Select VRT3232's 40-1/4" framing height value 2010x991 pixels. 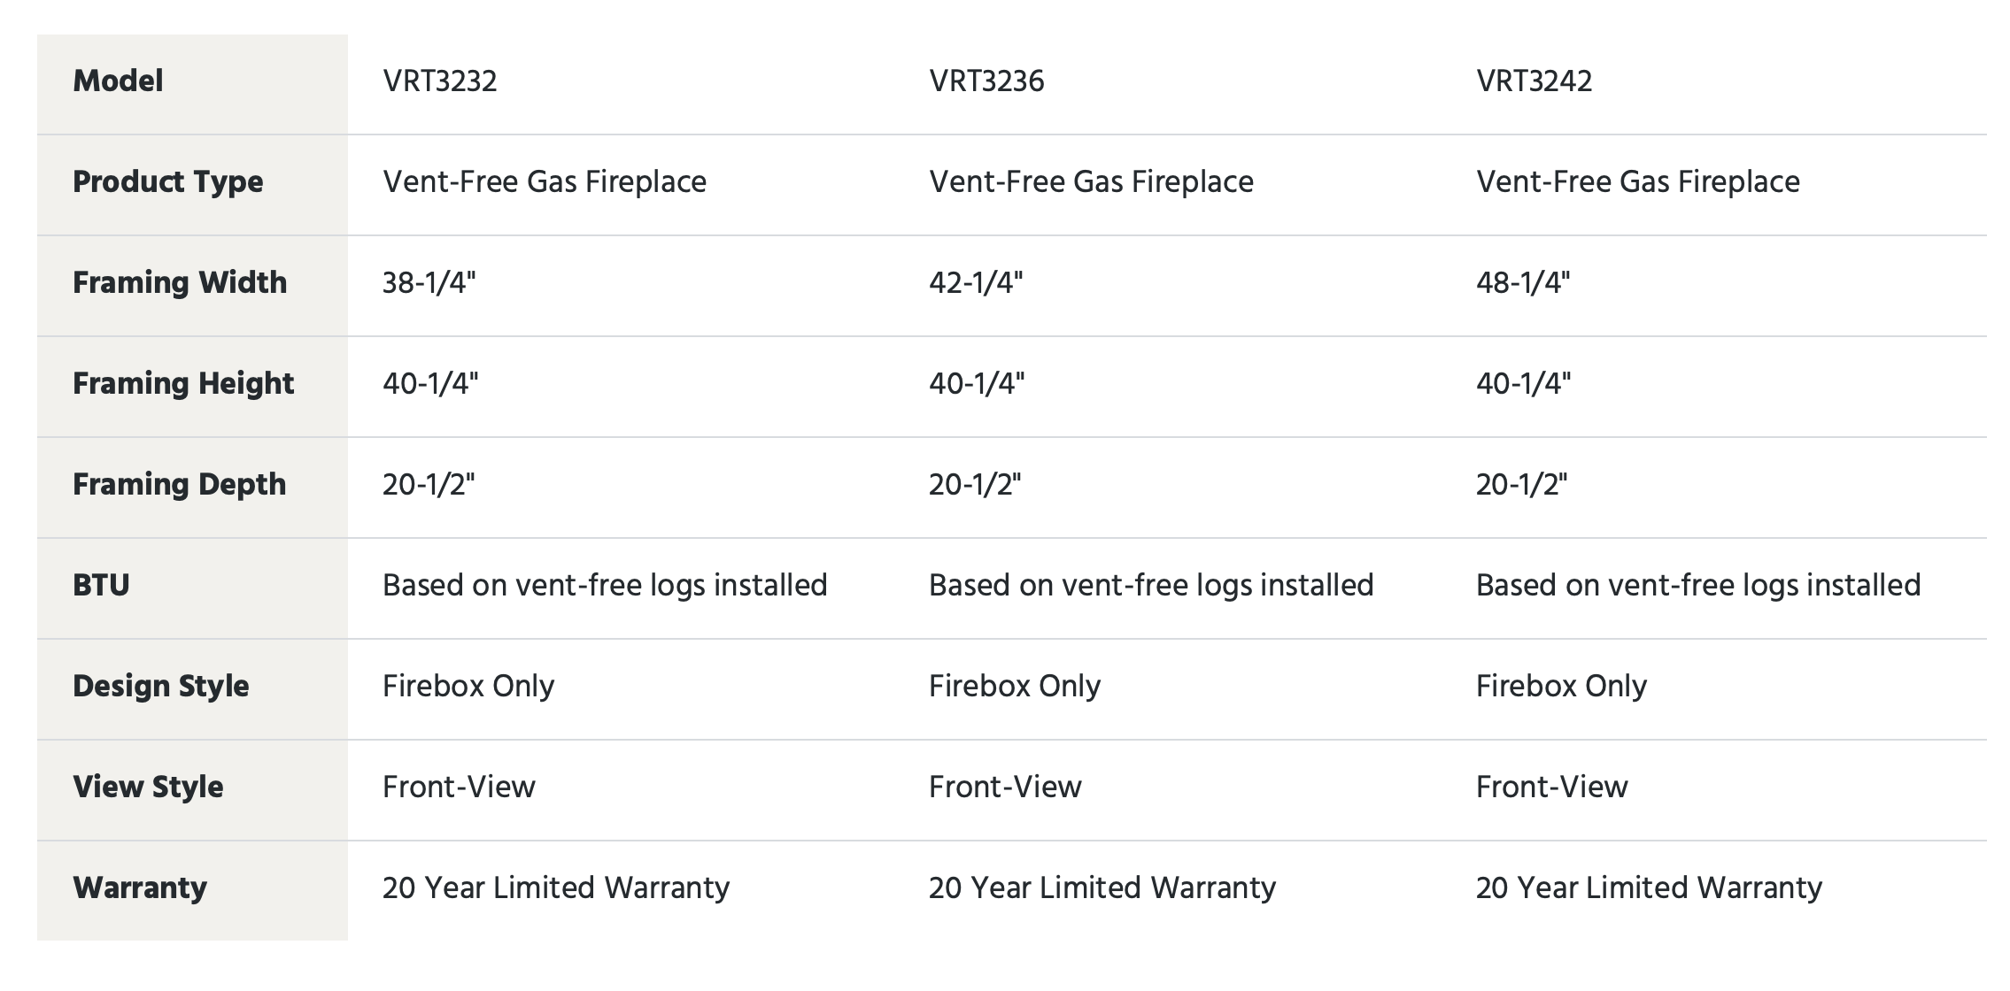point(430,384)
